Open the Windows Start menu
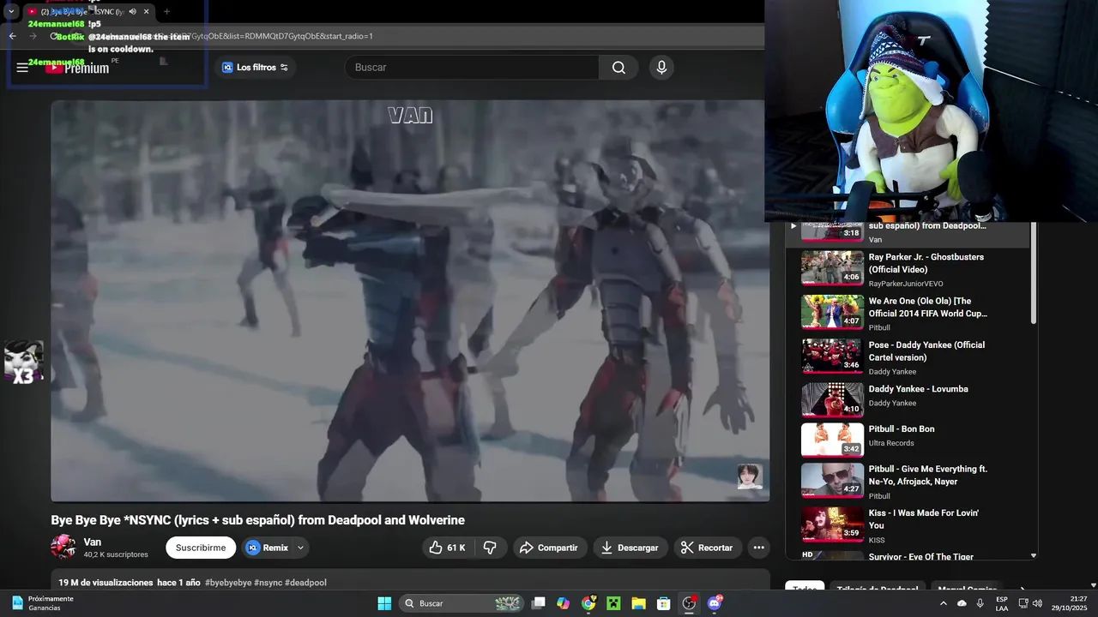The height and width of the screenshot is (617, 1098). (384, 603)
